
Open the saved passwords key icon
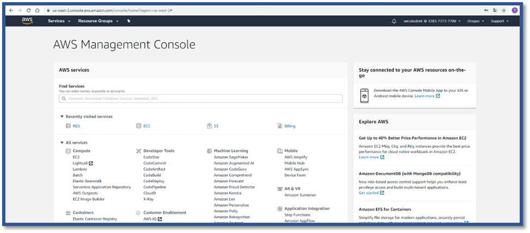(486, 10)
